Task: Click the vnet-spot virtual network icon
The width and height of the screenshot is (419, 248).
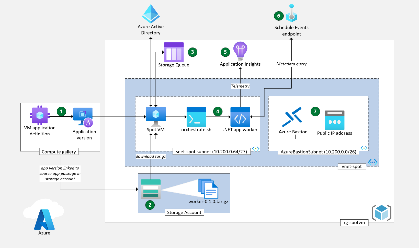Action: (x=373, y=162)
